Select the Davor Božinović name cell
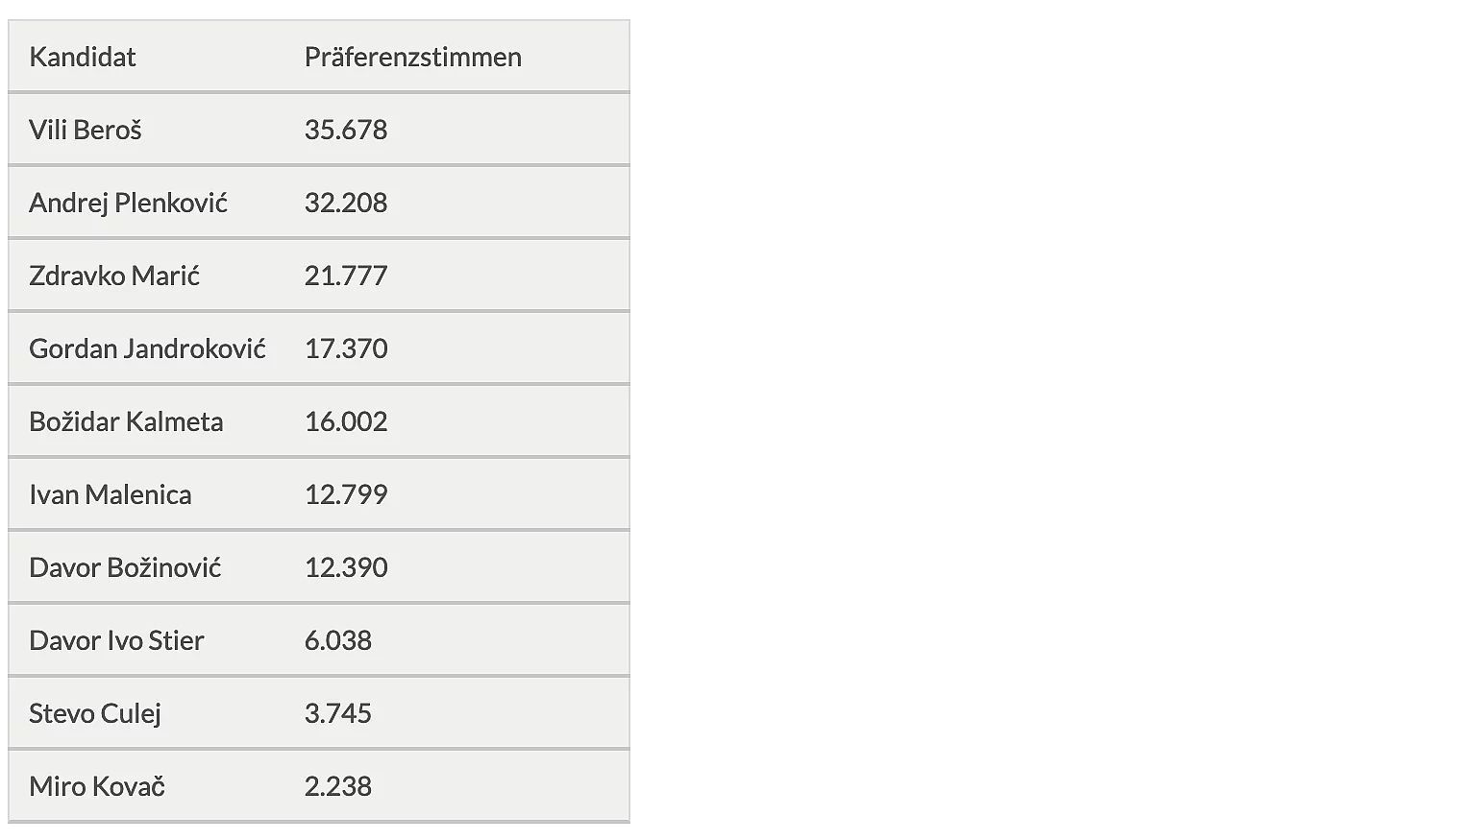 point(125,567)
